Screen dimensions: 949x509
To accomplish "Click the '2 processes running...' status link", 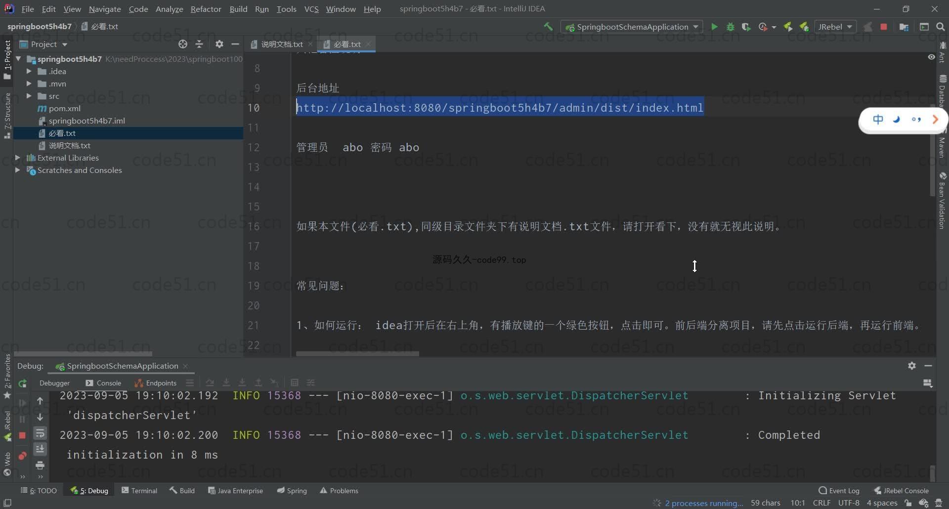I will 704,503.
